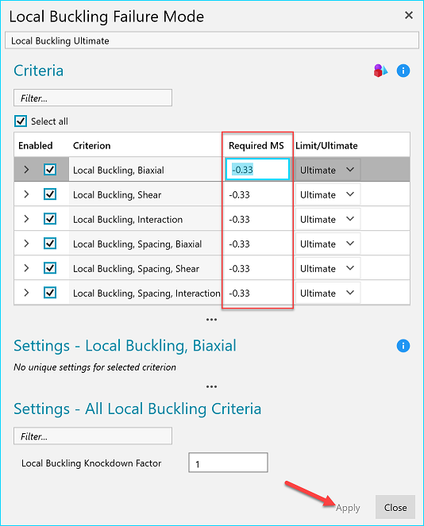Open the Criteria info icon
This screenshot has width=424, height=526.
[403, 71]
